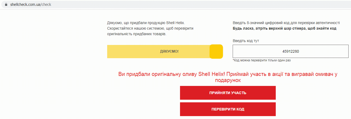
Task: Click the red Shell Helix success message
Action: click(x=228, y=77)
